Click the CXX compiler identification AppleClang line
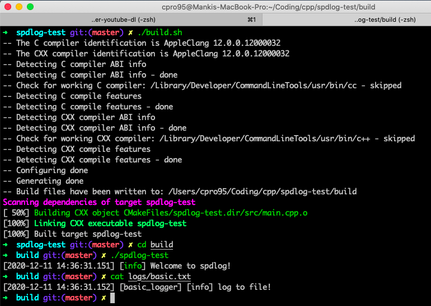Image resolution: width=431 pixels, height=306 pixels. pos(146,54)
